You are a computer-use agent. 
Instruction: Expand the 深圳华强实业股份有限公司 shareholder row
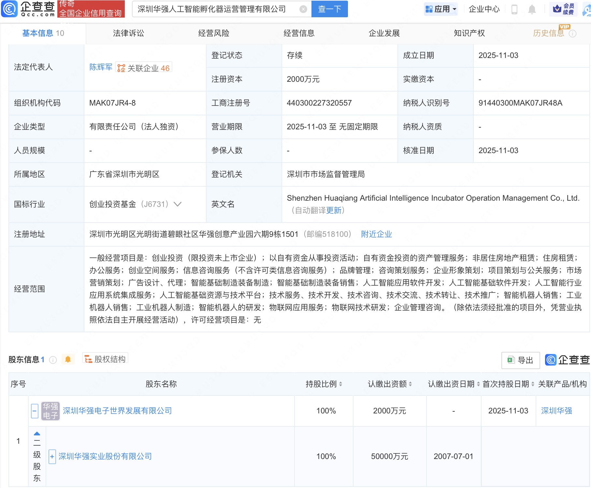tap(52, 456)
